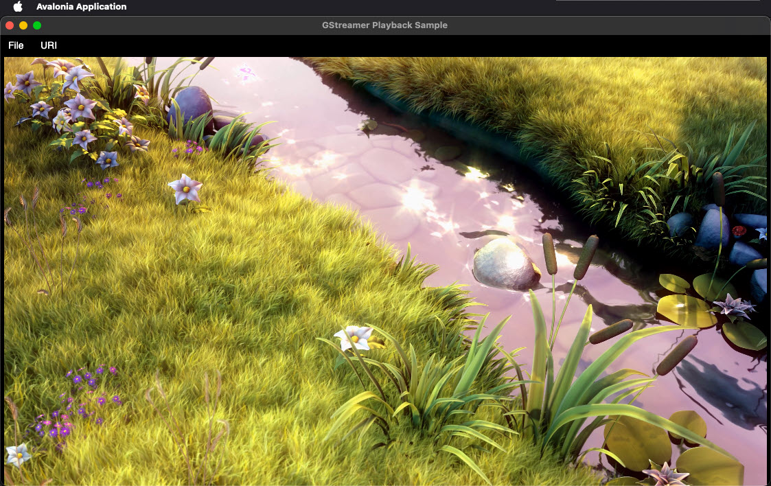Image resolution: width=771 pixels, height=486 pixels.
Task: Minimize the window using the yellow button
Action: click(x=22, y=24)
